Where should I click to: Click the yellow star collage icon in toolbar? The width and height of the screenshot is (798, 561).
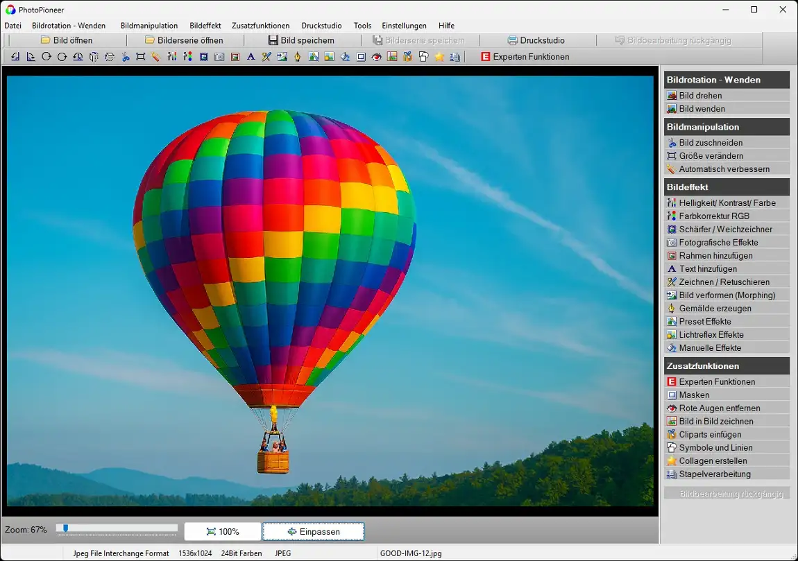point(439,57)
